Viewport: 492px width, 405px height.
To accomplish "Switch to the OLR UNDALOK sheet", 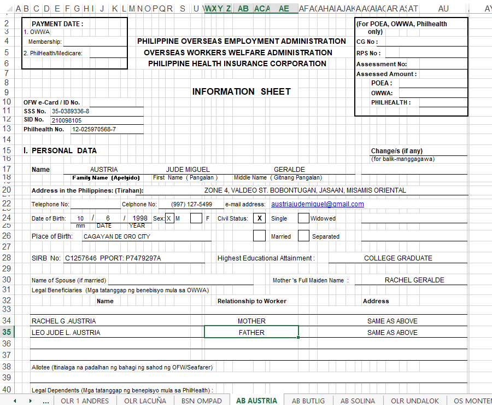I will coord(415,401).
